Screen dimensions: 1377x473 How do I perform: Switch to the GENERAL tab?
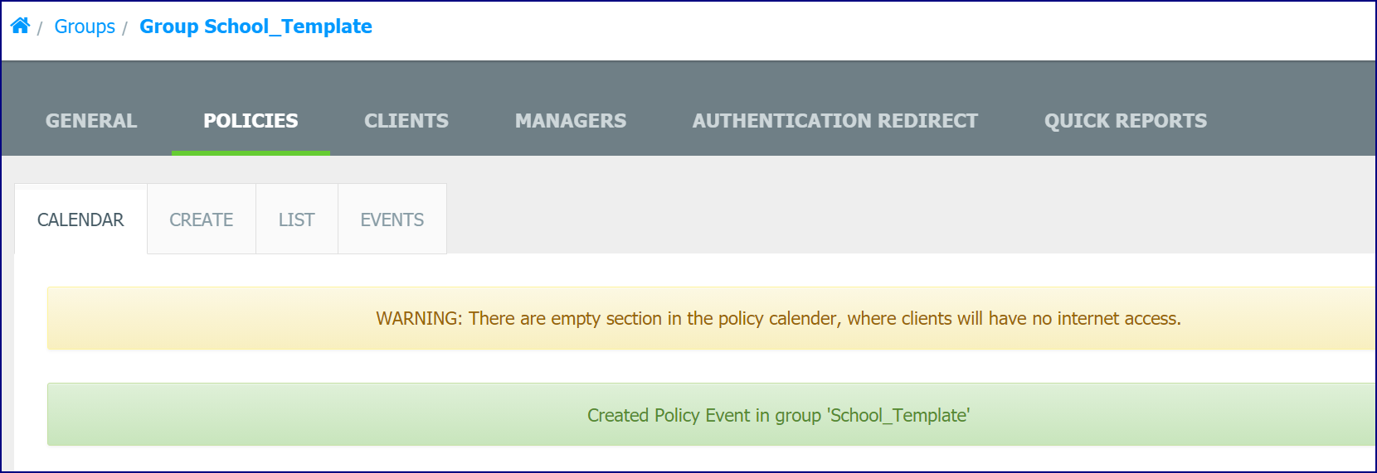[91, 121]
